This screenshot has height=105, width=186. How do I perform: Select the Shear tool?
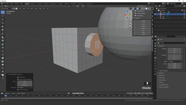[x=3, y=75]
